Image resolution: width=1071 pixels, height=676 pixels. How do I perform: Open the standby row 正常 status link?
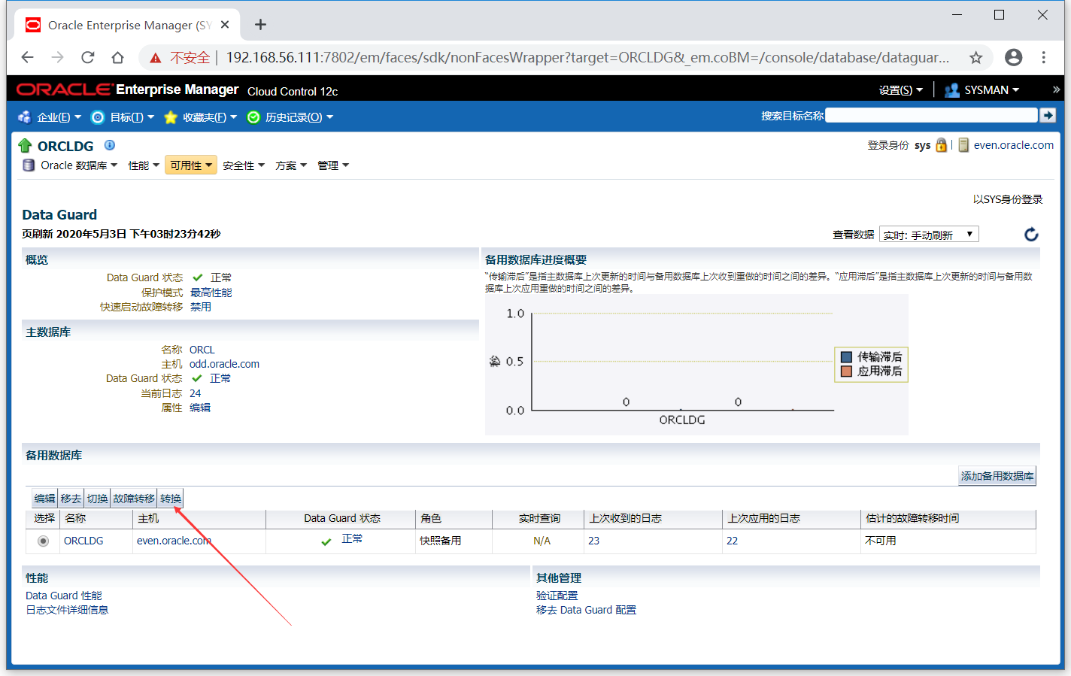pyautogui.click(x=352, y=538)
